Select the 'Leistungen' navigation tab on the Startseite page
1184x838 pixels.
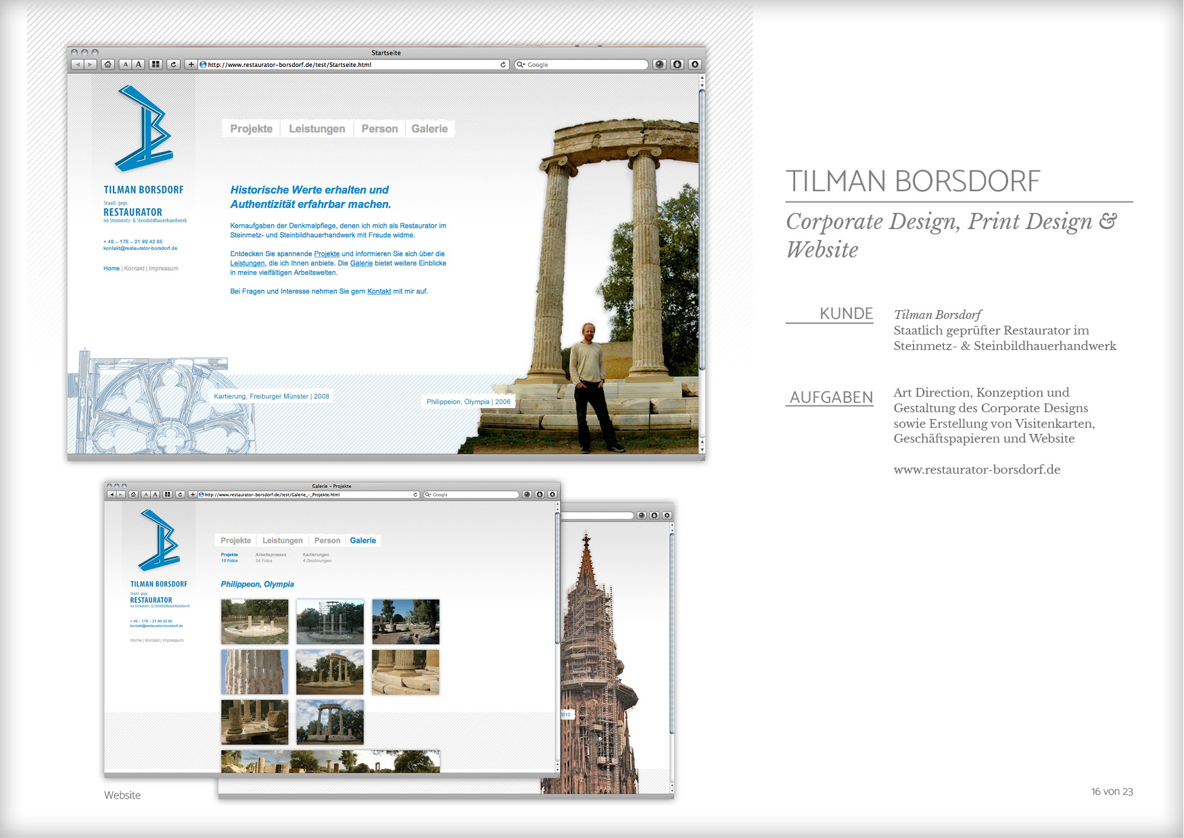316,129
